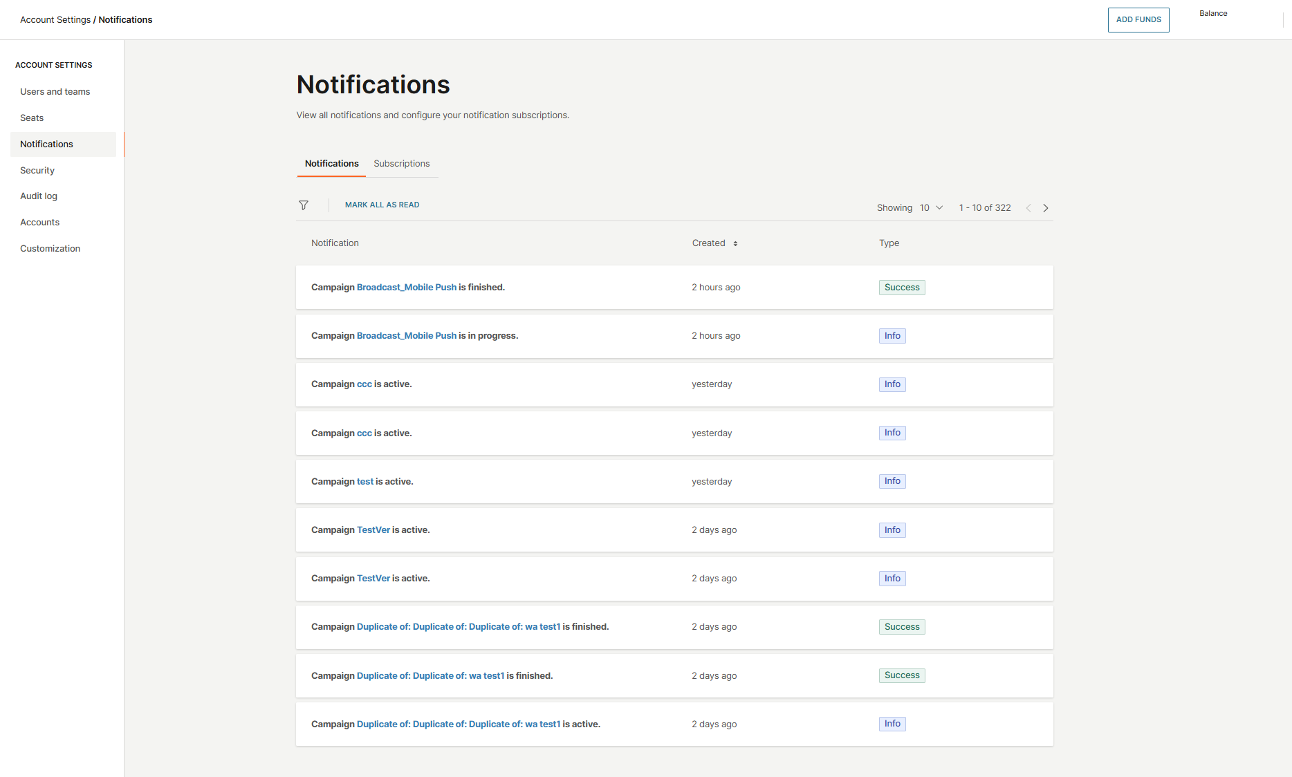Sort by Created column arrow
Screen dimensions: 1292x777
tap(735, 243)
